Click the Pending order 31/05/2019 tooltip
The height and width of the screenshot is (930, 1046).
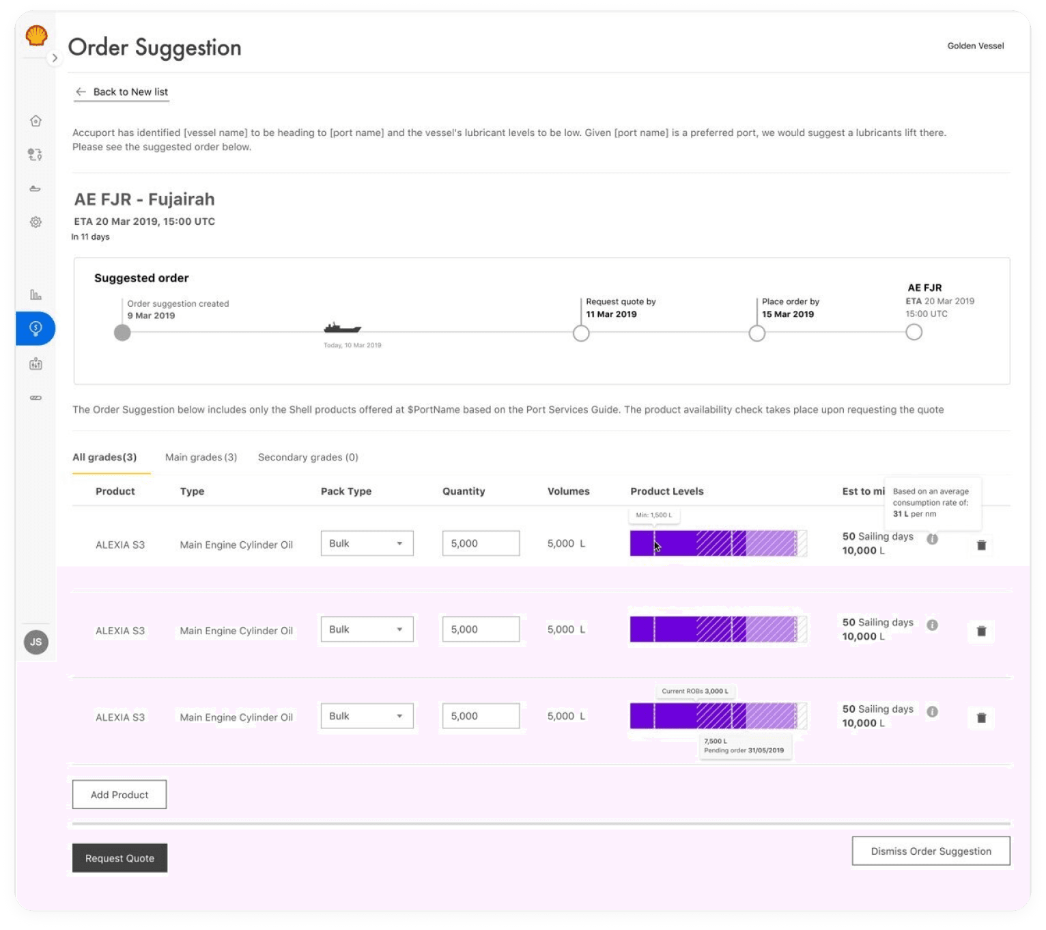745,746
